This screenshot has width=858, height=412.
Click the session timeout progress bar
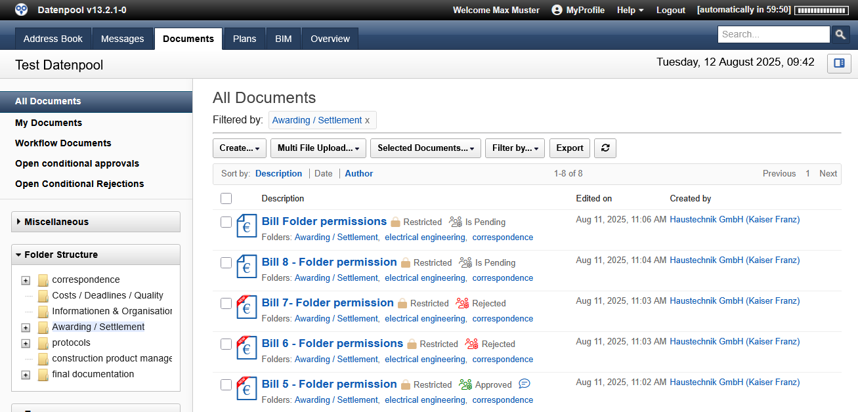tap(821, 10)
